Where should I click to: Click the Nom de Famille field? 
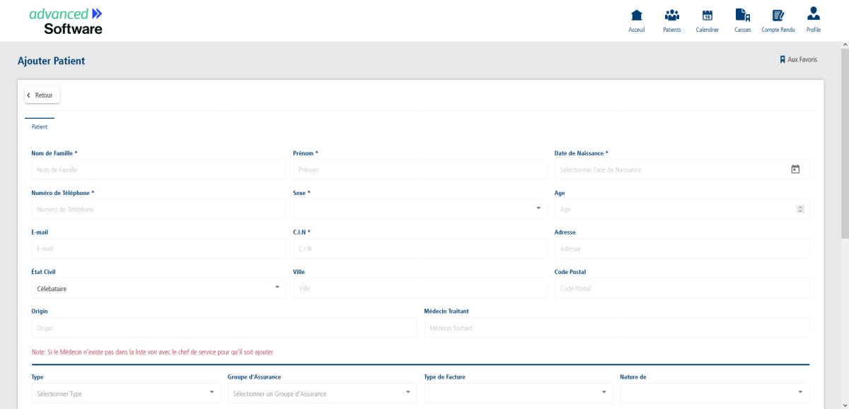click(158, 170)
